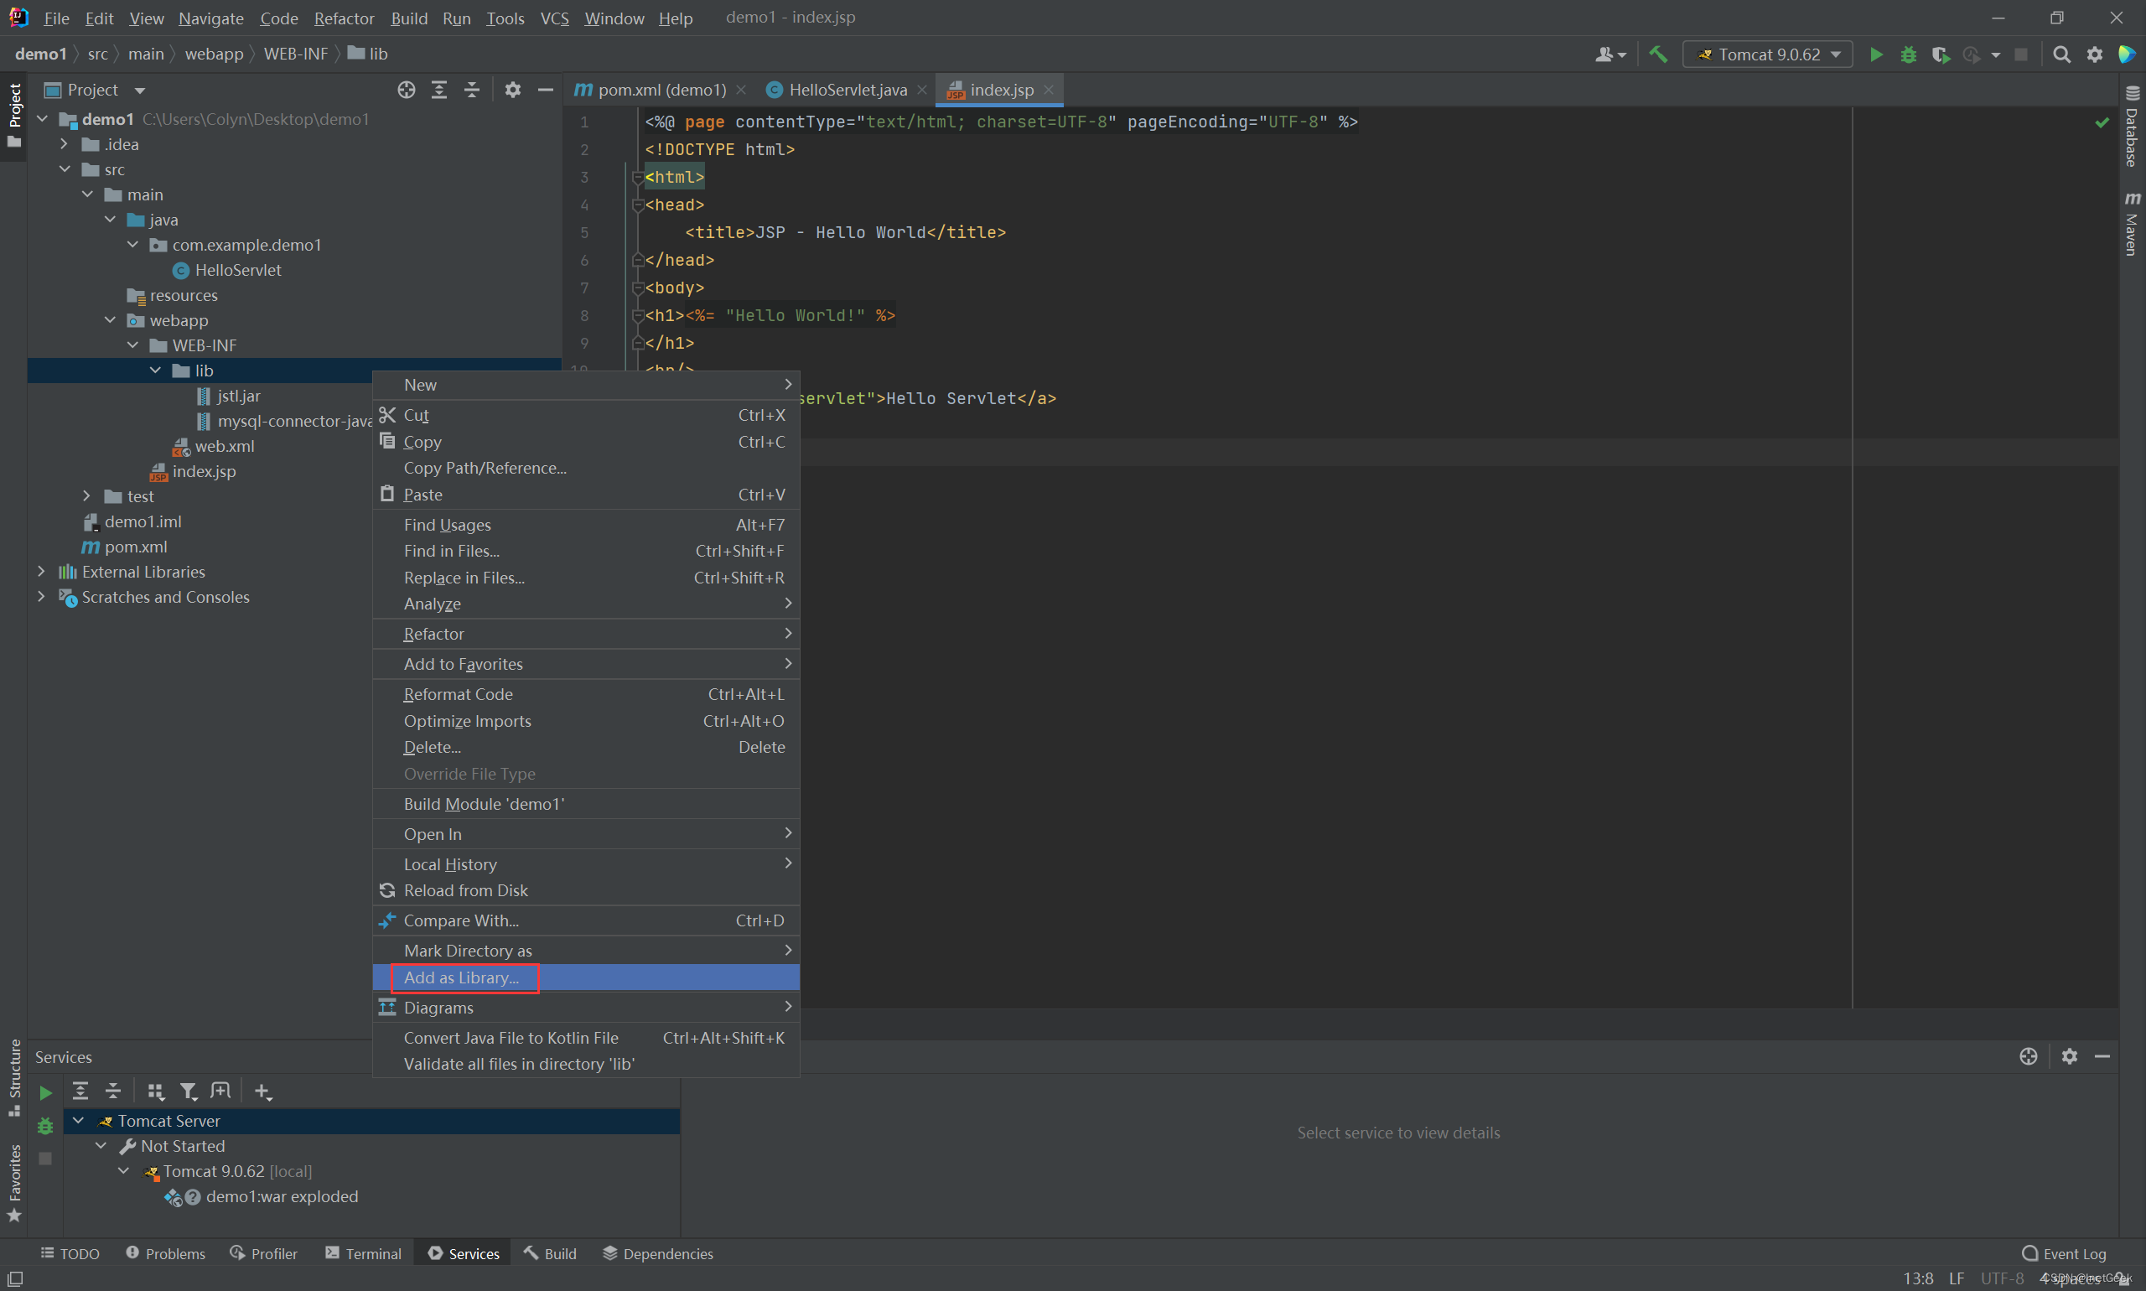Click Expand All icon in Project panel
Viewport: 2146px width, 1291px height.
point(439,91)
